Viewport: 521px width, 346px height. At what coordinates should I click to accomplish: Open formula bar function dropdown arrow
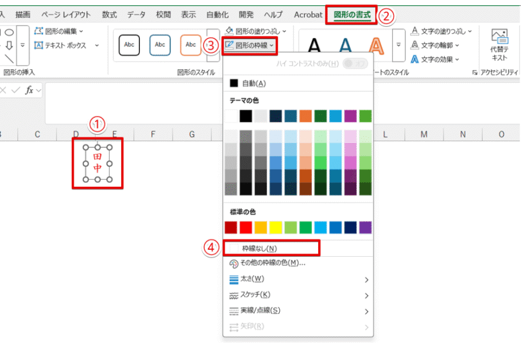(38, 91)
